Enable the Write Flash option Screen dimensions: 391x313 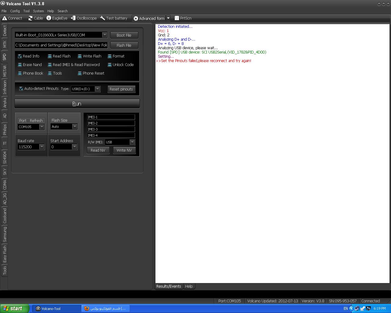tap(80, 56)
